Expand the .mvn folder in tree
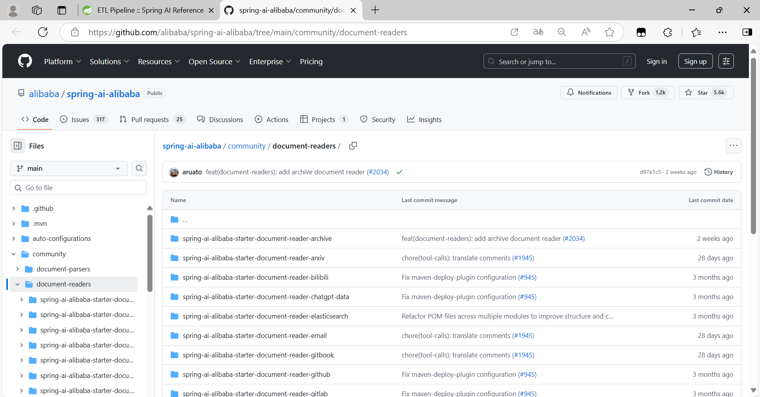Screen dimensions: 760x397 tap(14, 223)
